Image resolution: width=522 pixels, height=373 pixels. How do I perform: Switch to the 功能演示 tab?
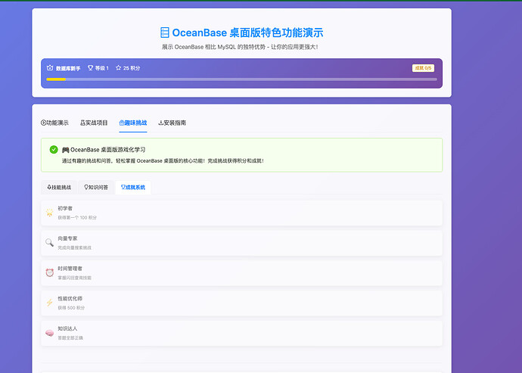click(x=54, y=123)
